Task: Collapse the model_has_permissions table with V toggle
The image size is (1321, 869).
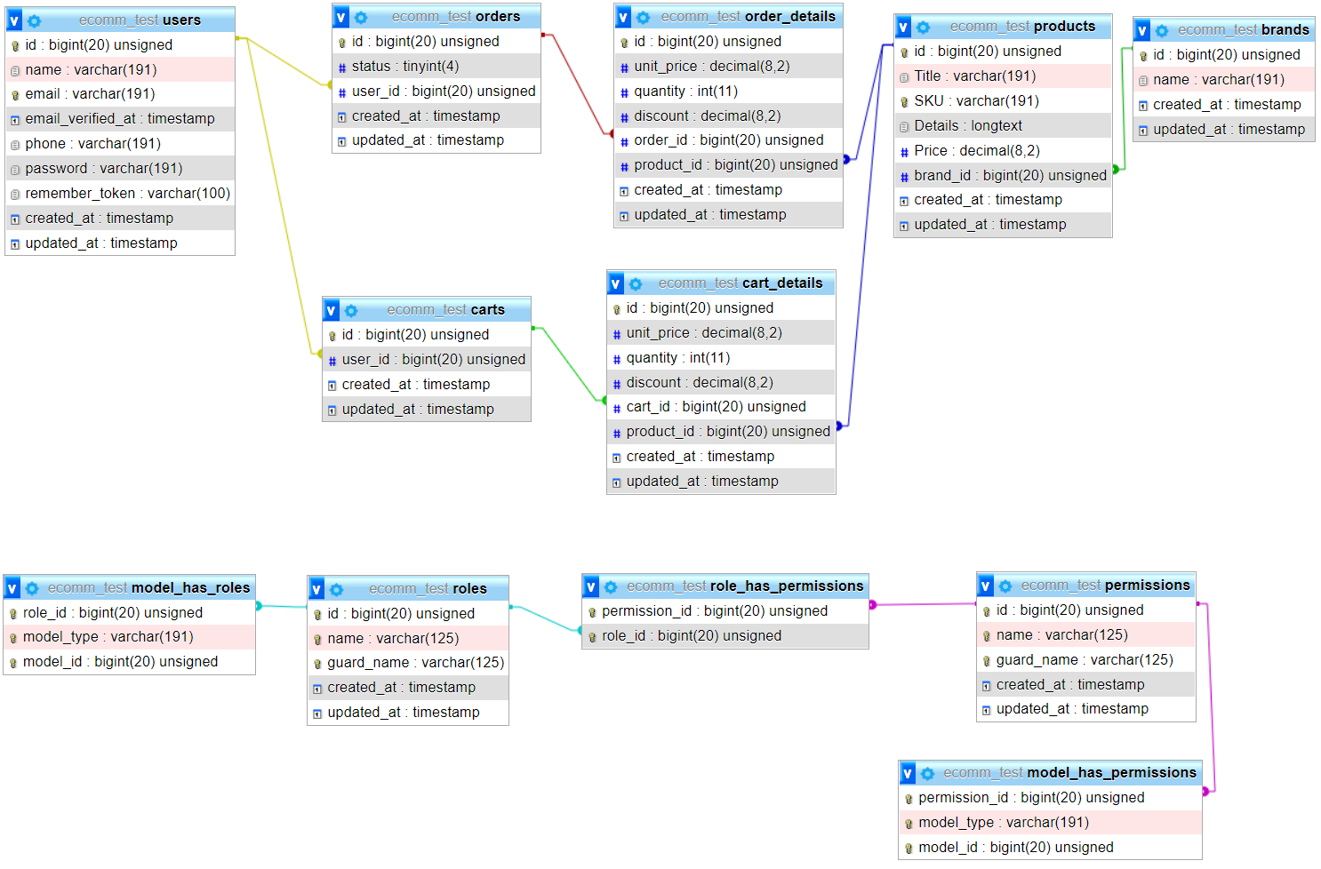Action: click(x=908, y=773)
